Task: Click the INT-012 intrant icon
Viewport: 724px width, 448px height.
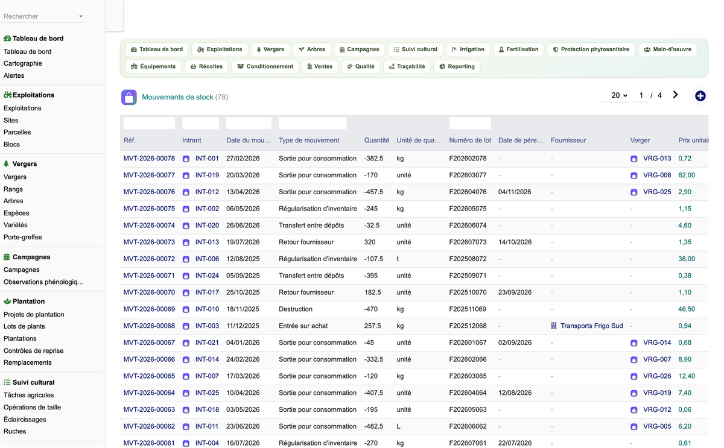Action: 186,192
